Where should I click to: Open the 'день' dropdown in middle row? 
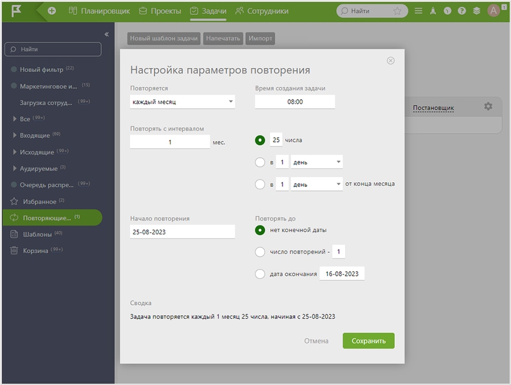click(316, 162)
